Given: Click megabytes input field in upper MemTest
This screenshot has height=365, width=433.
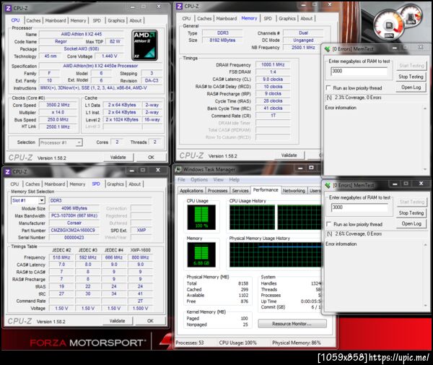Looking at the screenshot, I should click(x=359, y=71).
